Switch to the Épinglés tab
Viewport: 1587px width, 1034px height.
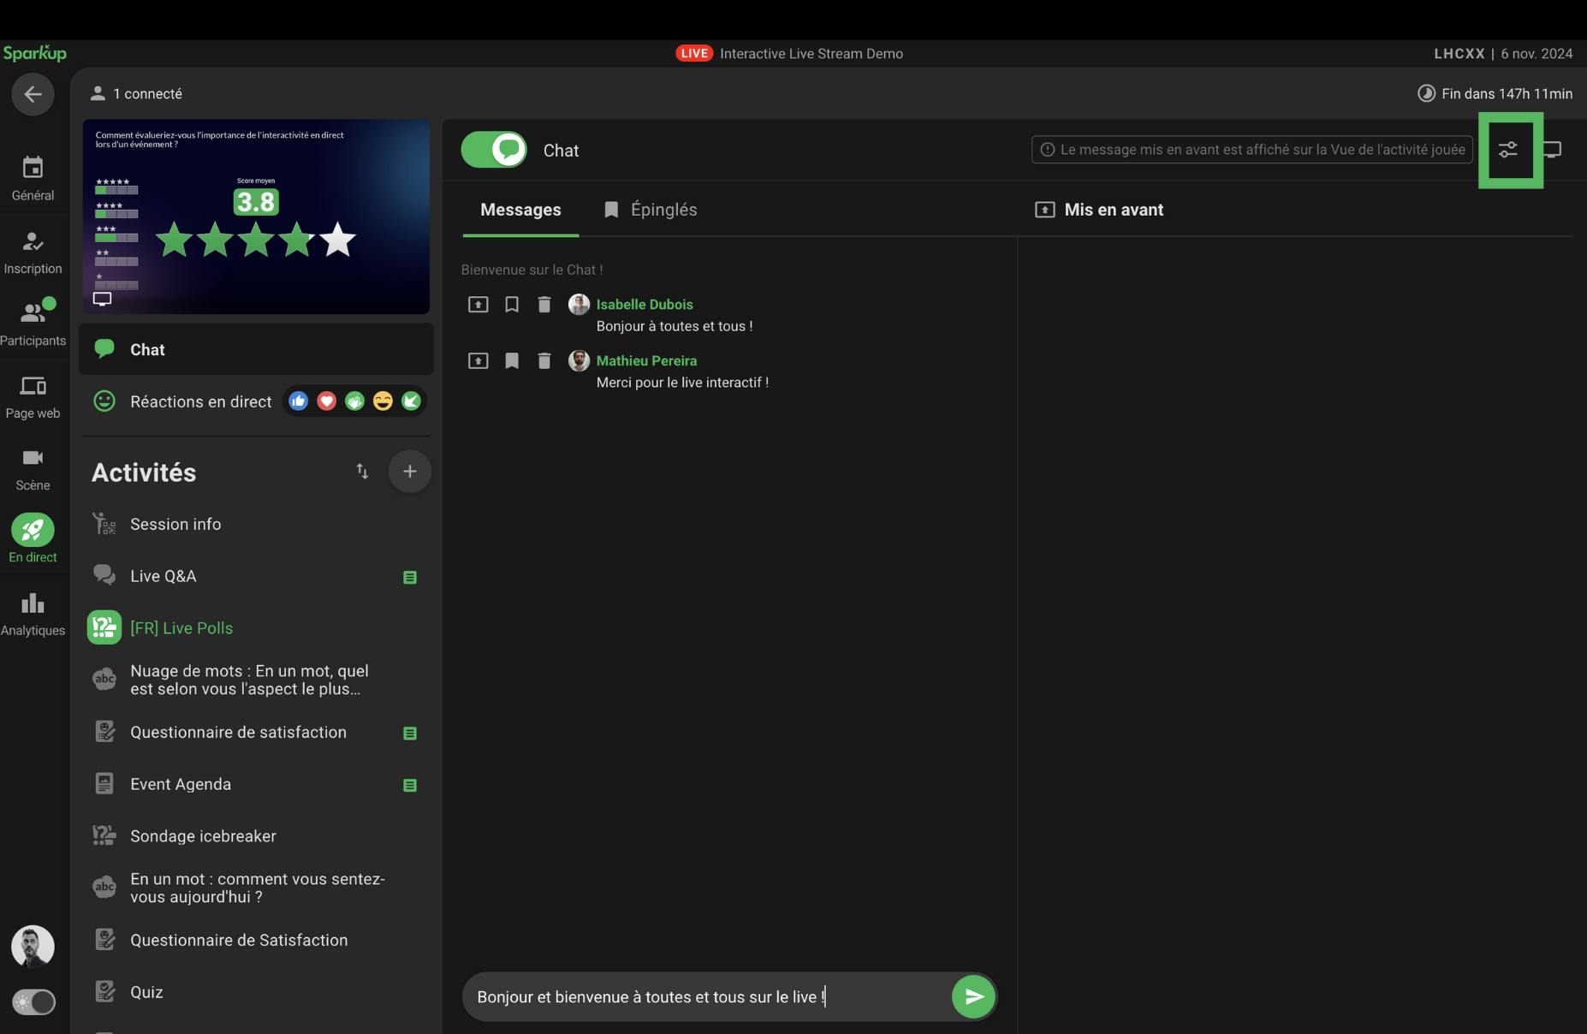click(x=651, y=210)
